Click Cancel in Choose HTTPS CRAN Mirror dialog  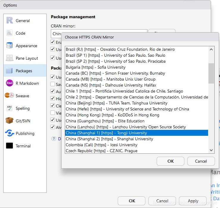click(201, 161)
